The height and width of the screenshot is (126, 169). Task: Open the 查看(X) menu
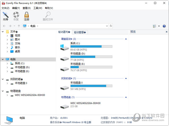26,8
